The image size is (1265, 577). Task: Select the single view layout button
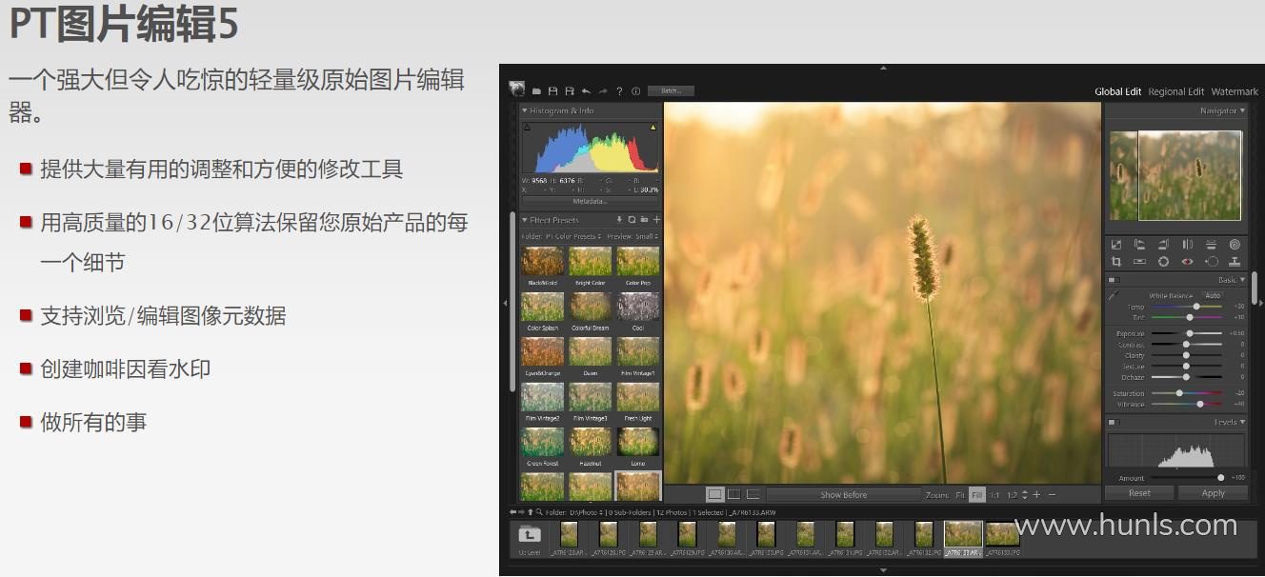pyautogui.click(x=714, y=494)
